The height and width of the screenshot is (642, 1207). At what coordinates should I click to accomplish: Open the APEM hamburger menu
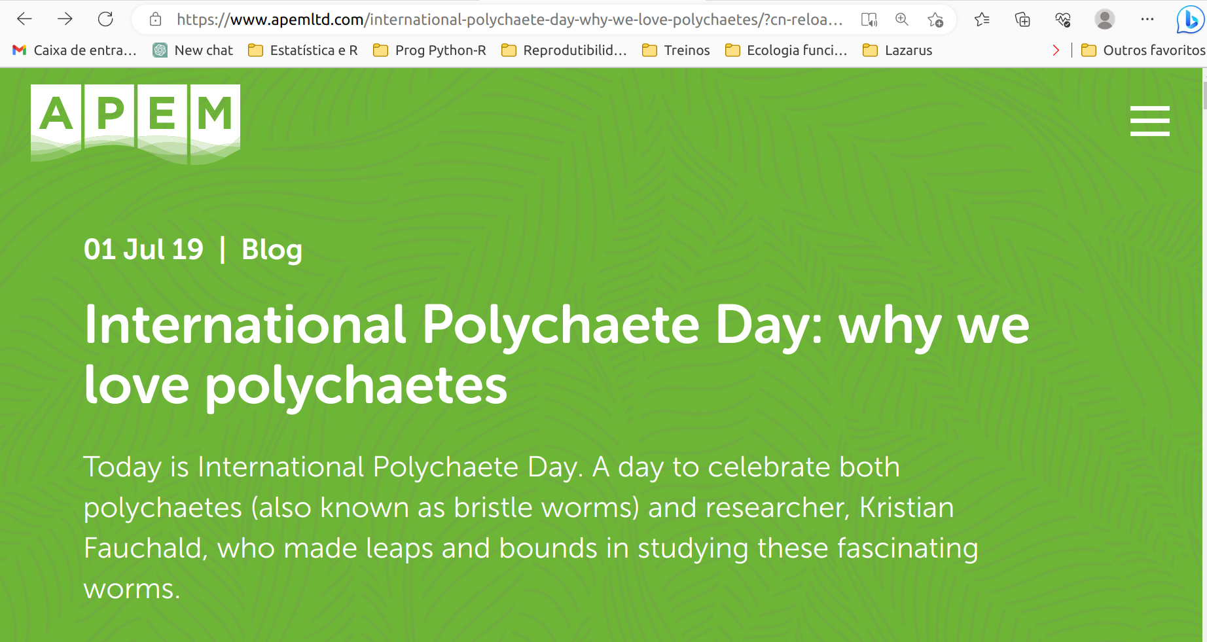(x=1149, y=121)
